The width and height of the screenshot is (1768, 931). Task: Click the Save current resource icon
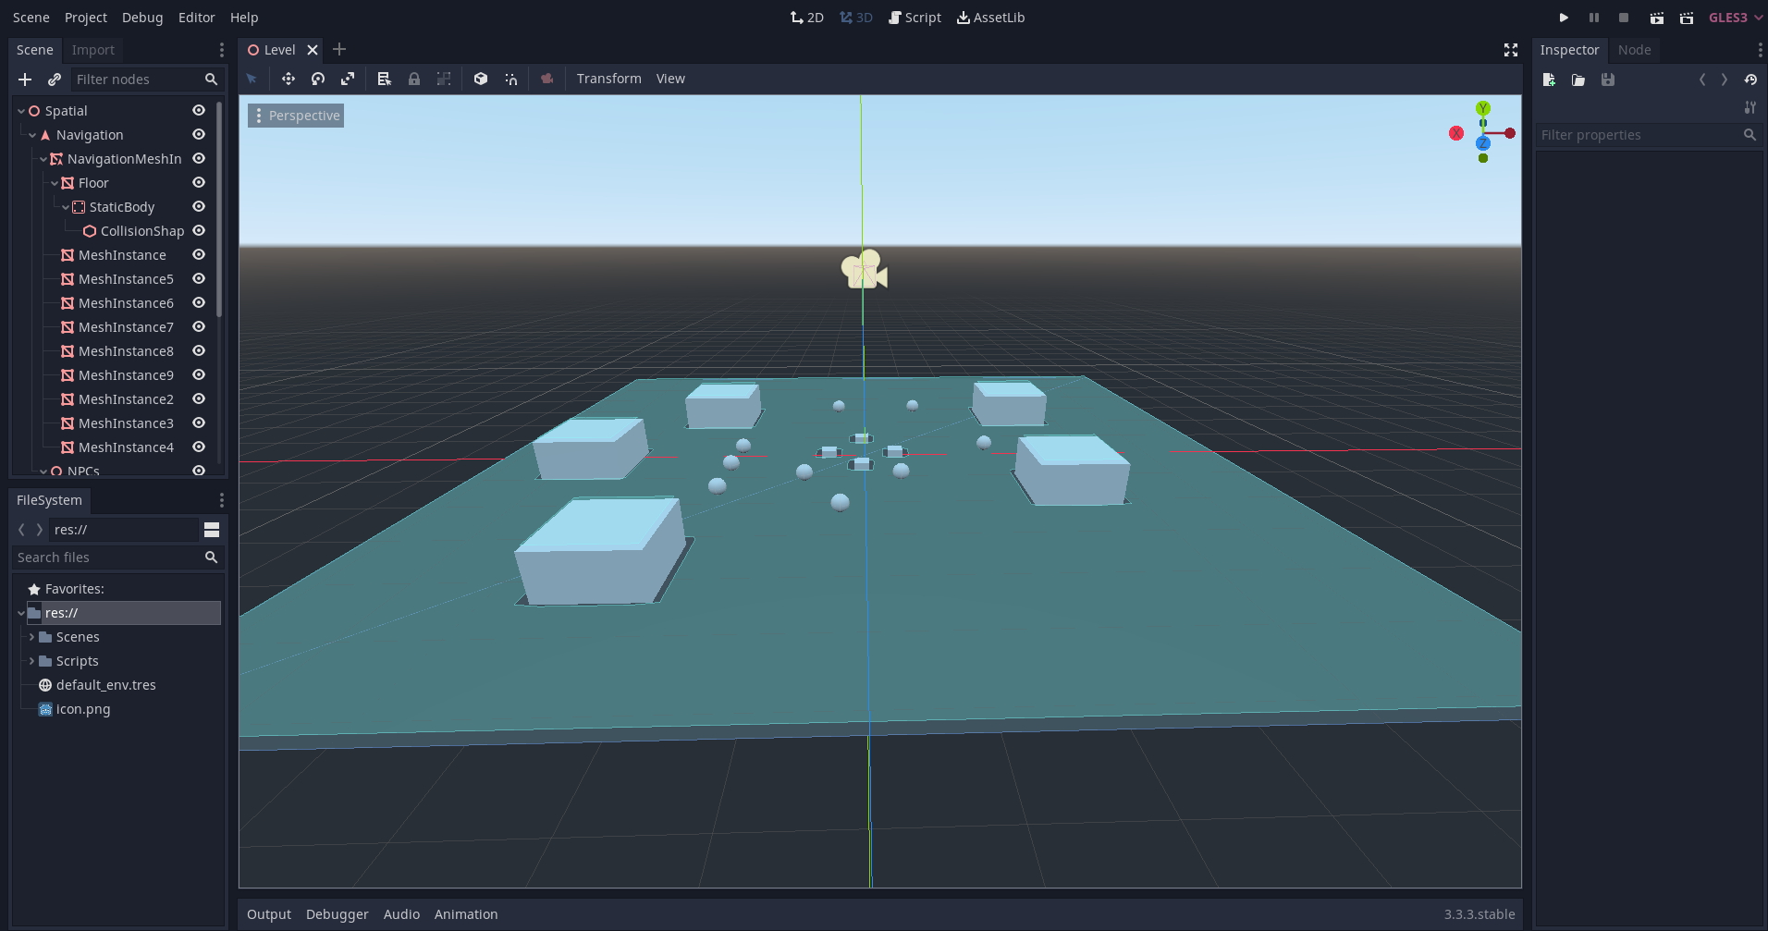coord(1608,80)
